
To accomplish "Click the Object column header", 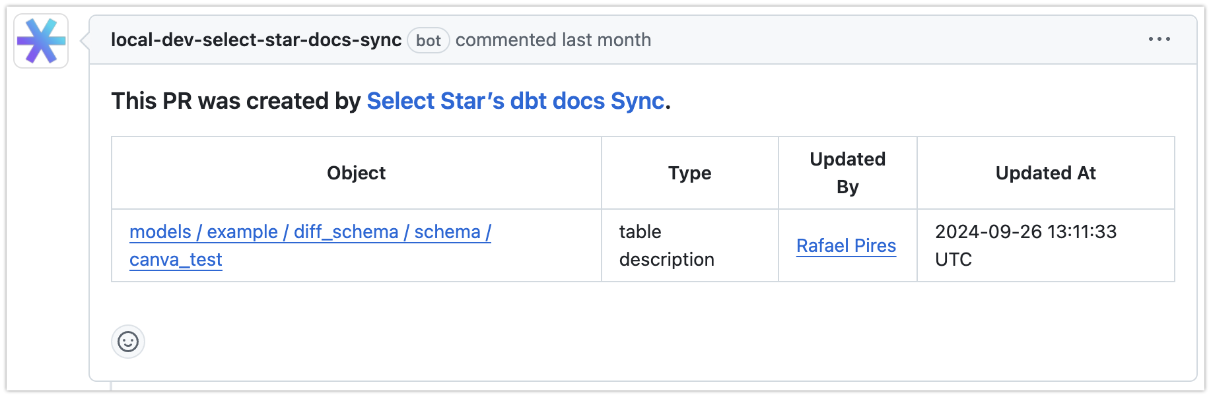I will pos(357,173).
